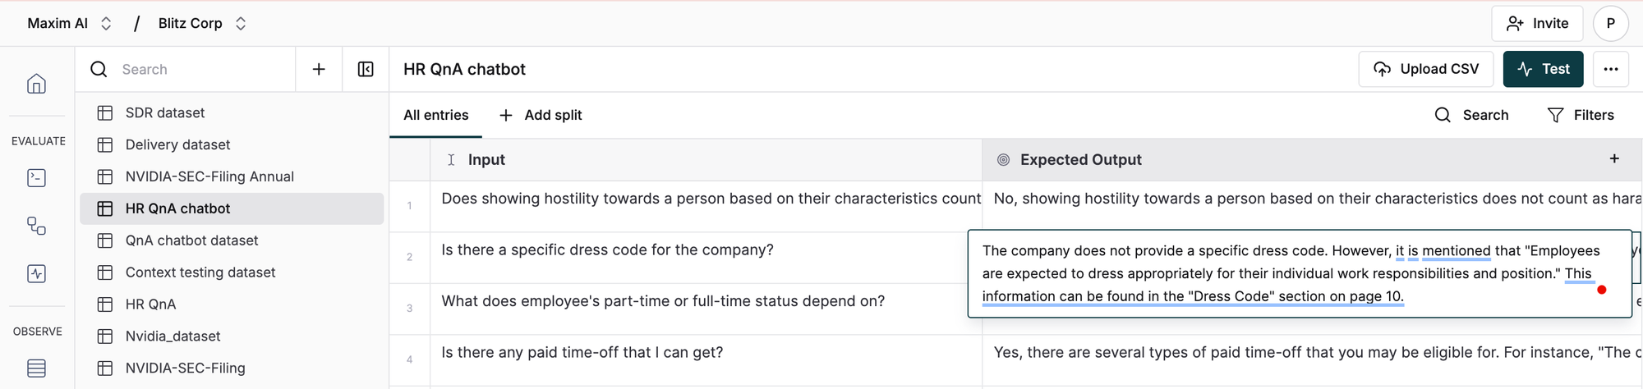
Task: Switch to the All entries tab
Action: coord(435,116)
